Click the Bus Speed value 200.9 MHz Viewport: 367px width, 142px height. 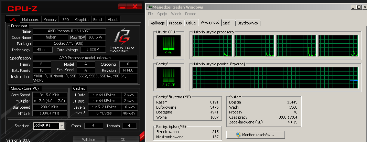(x=50, y=107)
